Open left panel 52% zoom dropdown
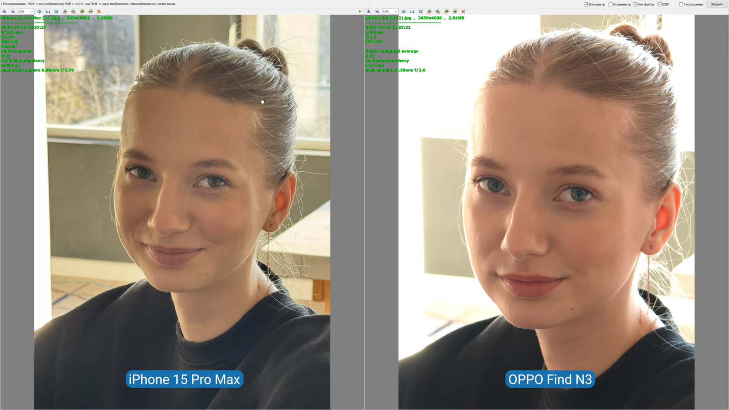 coord(31,11)
